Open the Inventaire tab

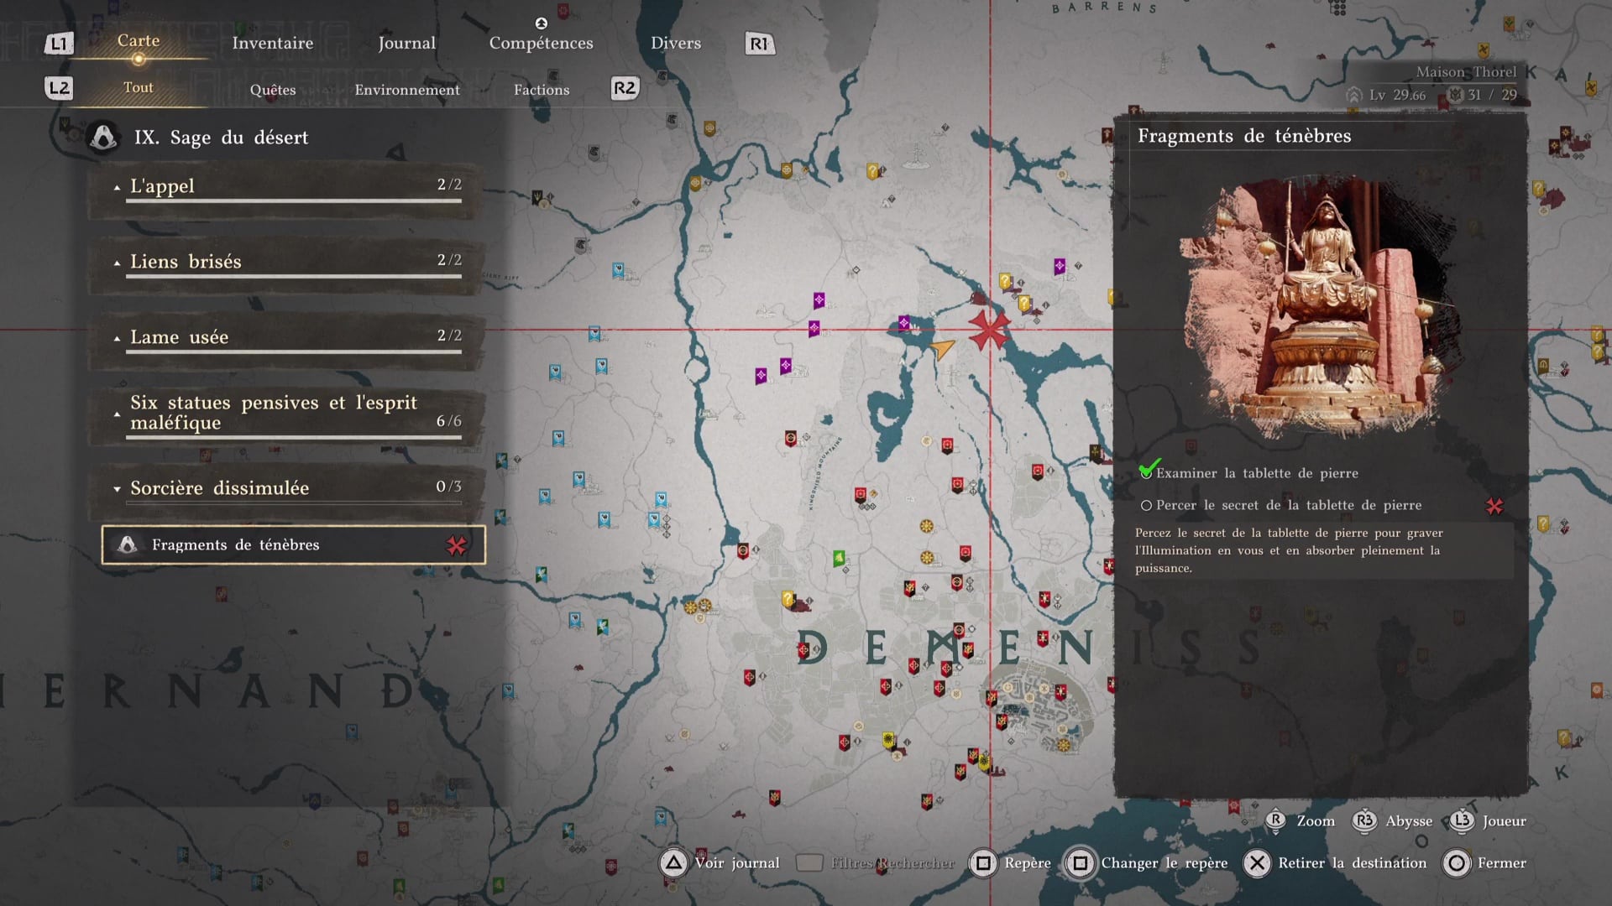tap(272, 43)
